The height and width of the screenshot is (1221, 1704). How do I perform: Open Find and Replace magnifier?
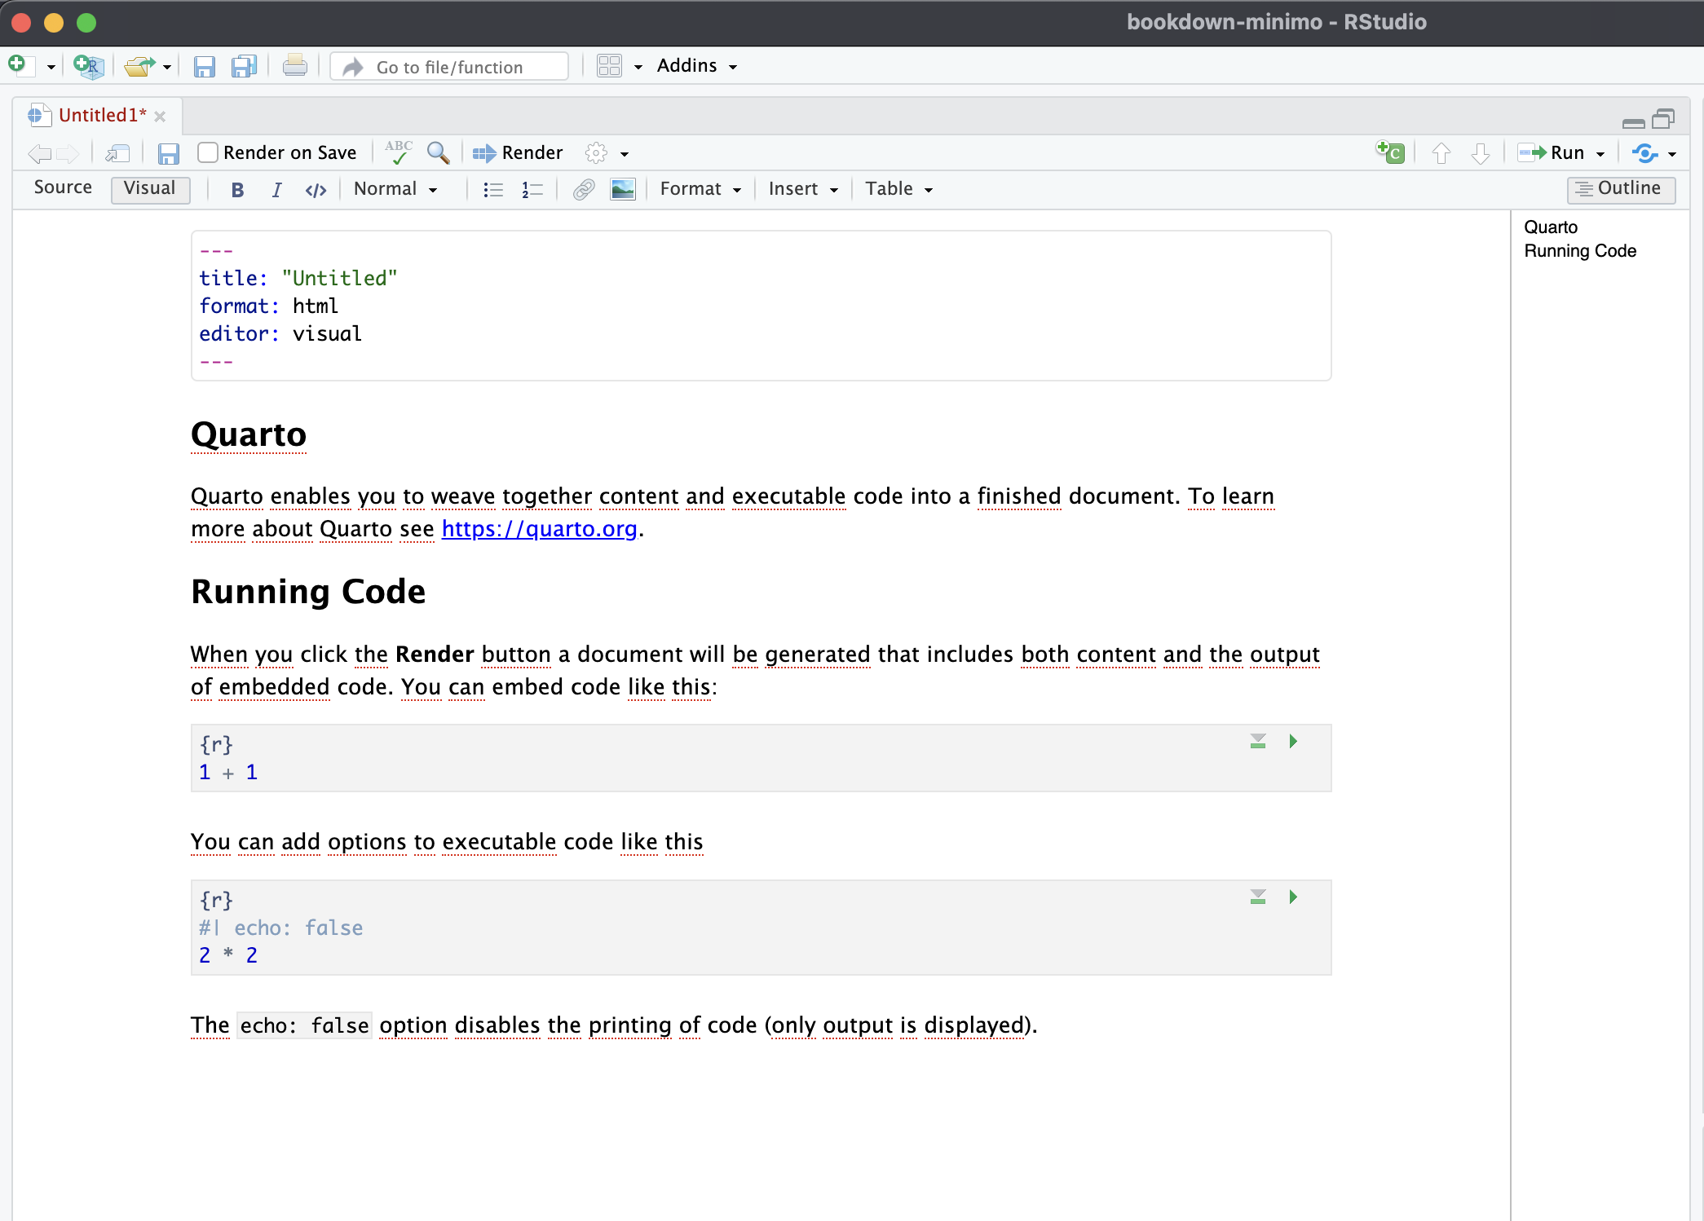pyautogui.click(x=438, y=152)
